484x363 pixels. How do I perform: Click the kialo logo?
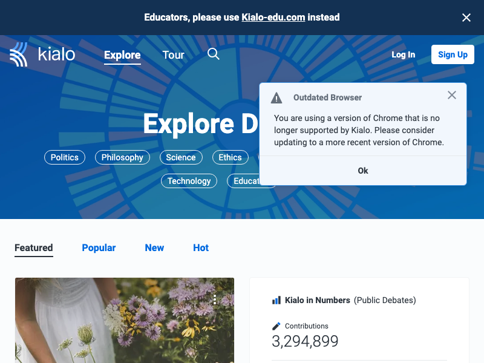pyautogui.click(x=42, y=54)
